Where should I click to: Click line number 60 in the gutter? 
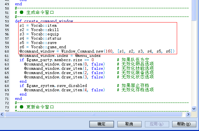7,52
